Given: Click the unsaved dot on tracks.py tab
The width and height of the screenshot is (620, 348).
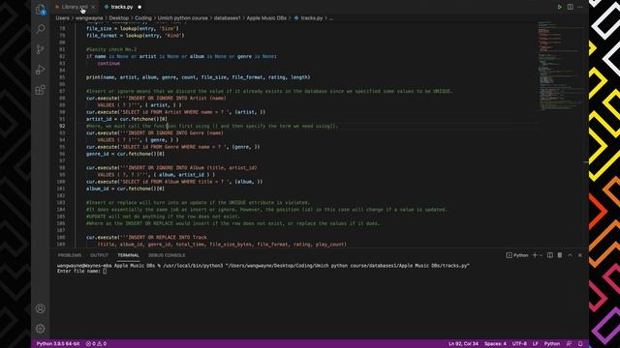Looking at the screenshot, I should [139, 7].
